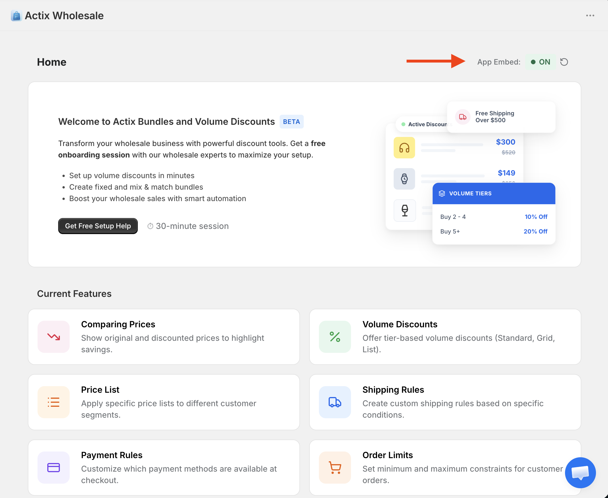Click the Get Free Setup Help button
The image size is (608, 498).
pyautogui.click(x=98, y=226)
